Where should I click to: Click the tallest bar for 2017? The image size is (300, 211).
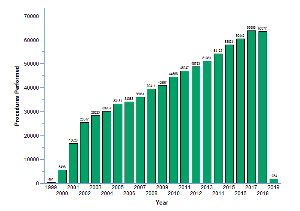(251, 107)
